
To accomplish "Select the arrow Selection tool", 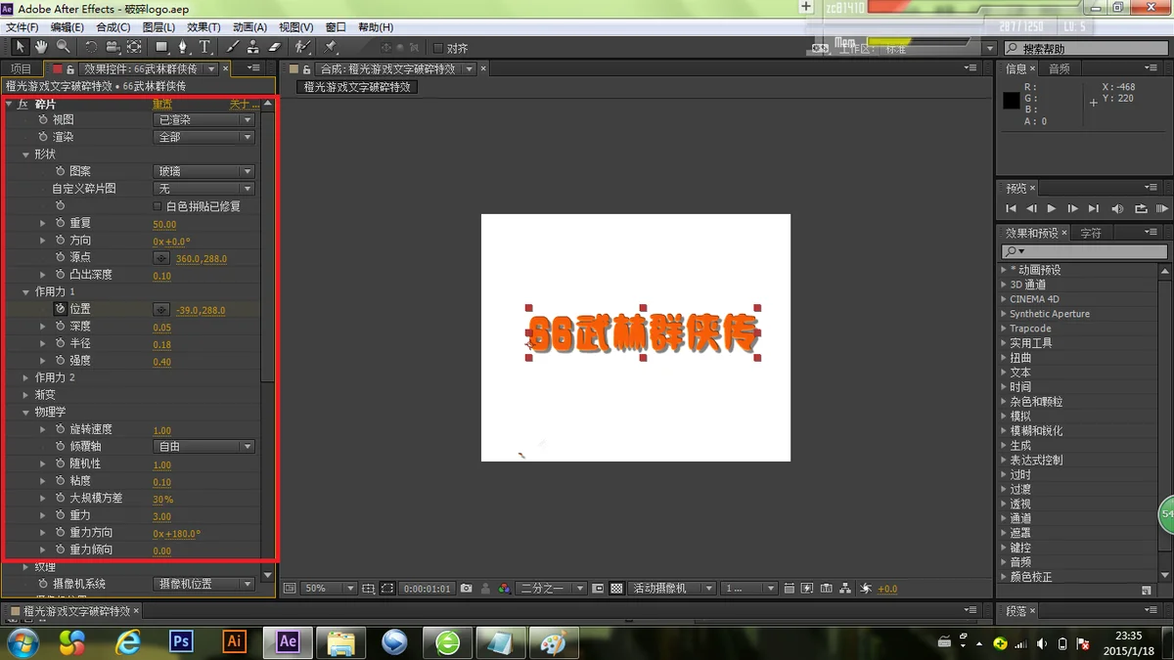I will (21, 47).
